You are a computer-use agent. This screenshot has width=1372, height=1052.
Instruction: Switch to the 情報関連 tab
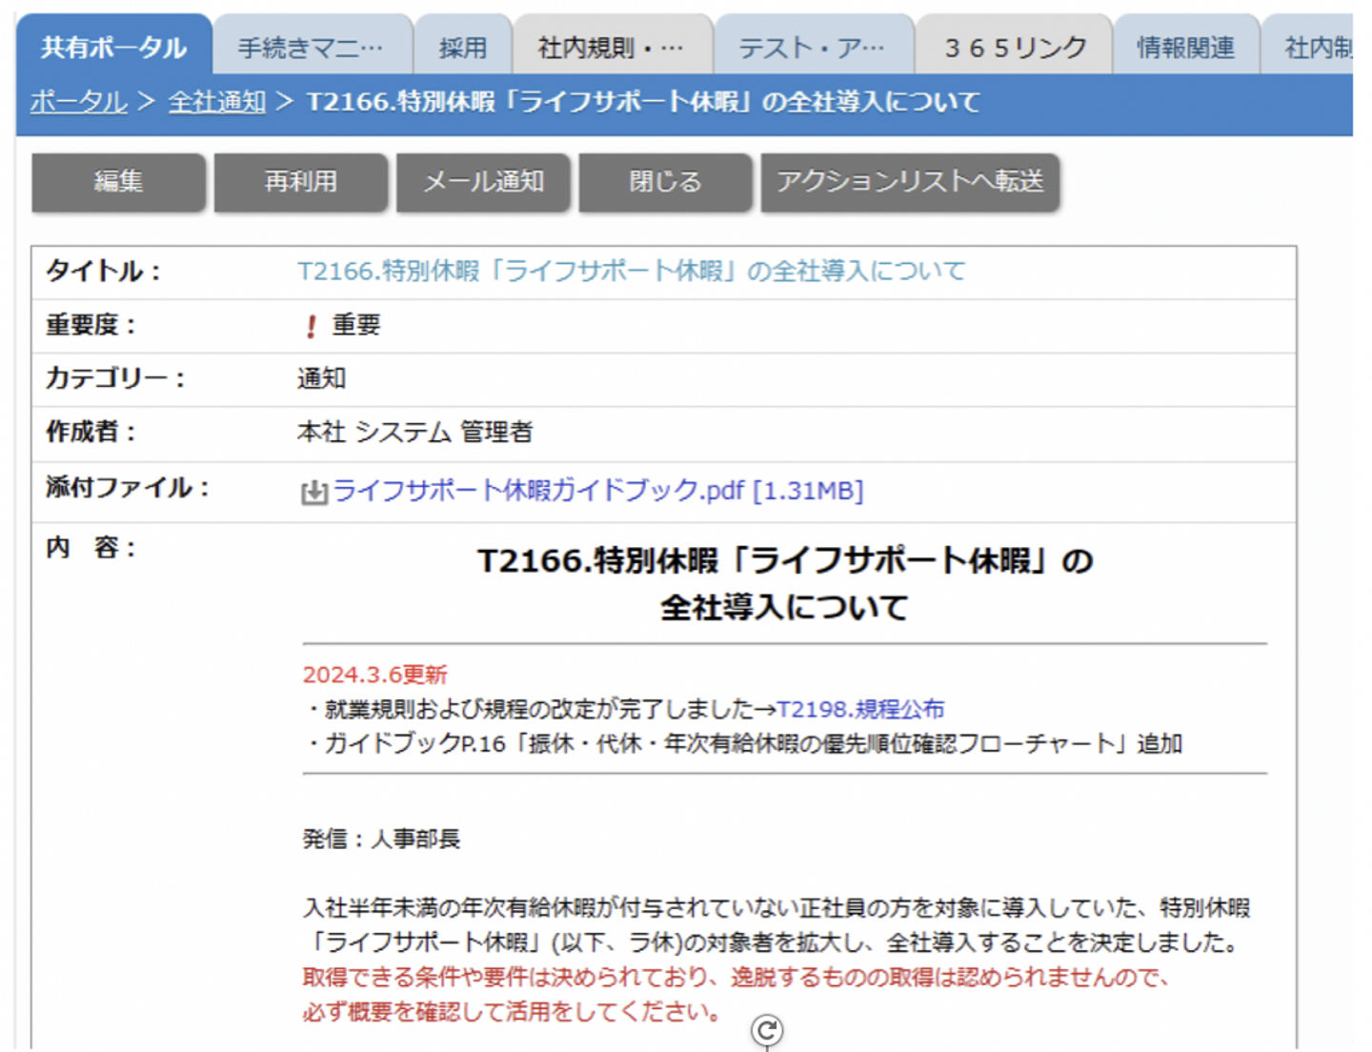coord(1186,47)
